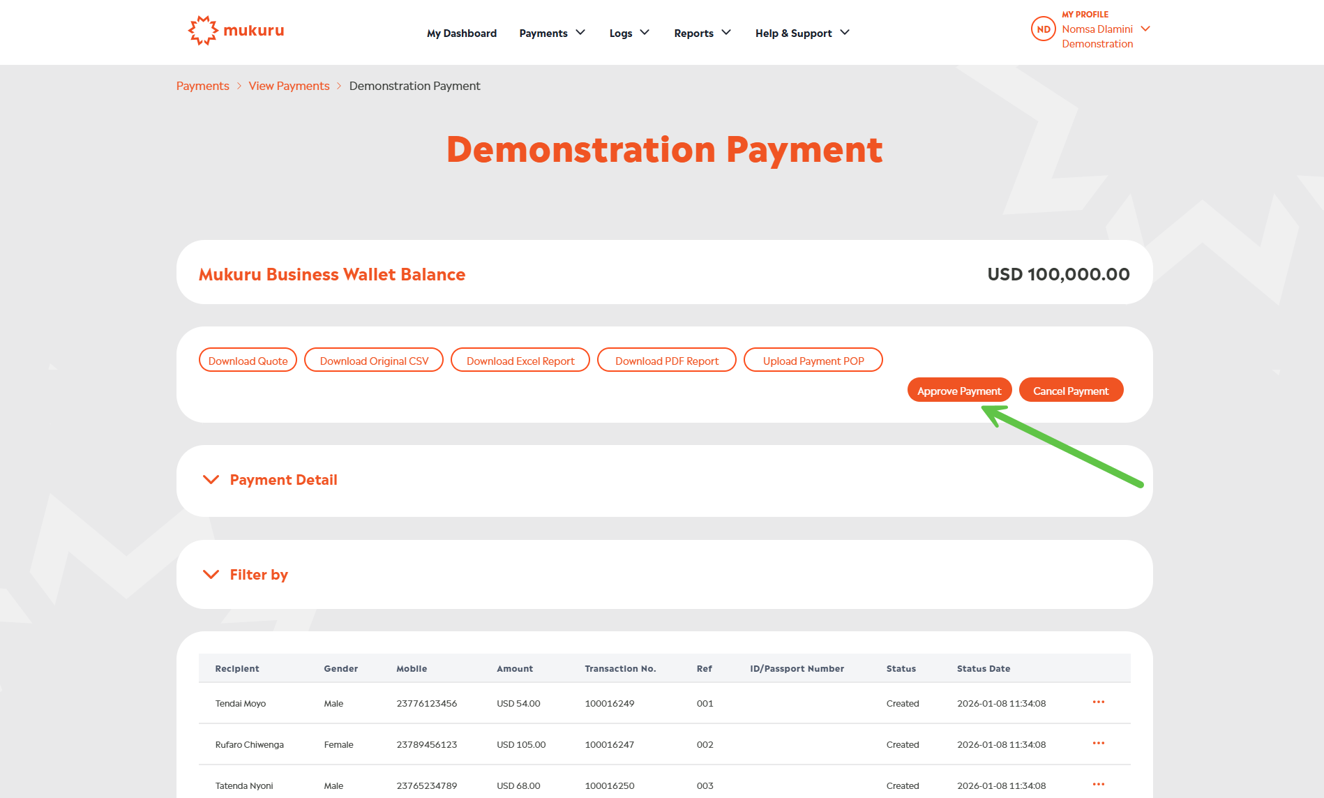Screen dimensions: 1324x798
Task: Expand the My Profile chevron
Action: pos(1145,29)
